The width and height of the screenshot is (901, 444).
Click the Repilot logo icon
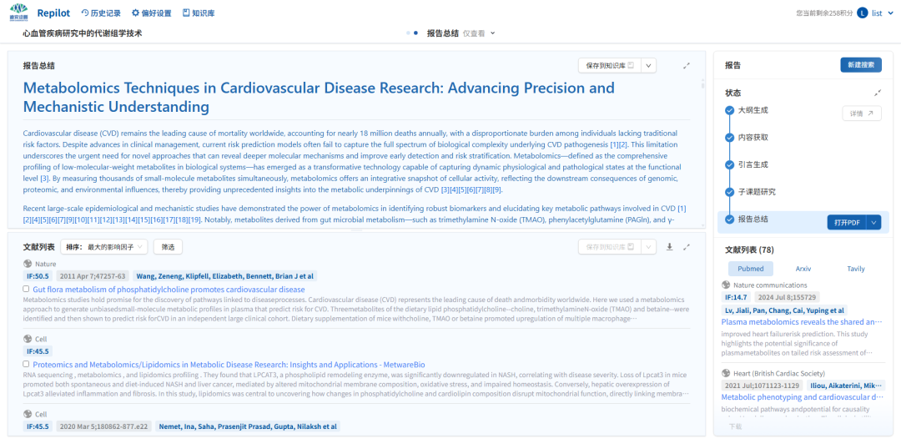click(18, 13)
